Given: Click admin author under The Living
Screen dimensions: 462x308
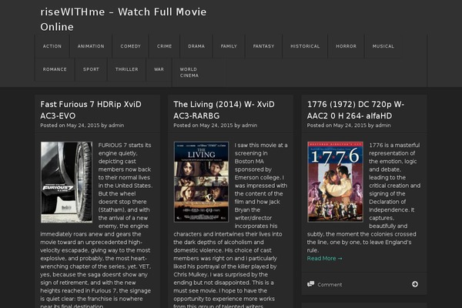Looking at the screenshot, I should pos(249,126).
